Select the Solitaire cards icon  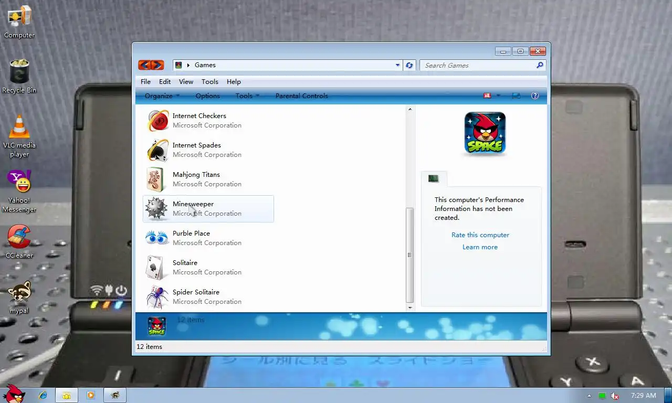point(157,268)
